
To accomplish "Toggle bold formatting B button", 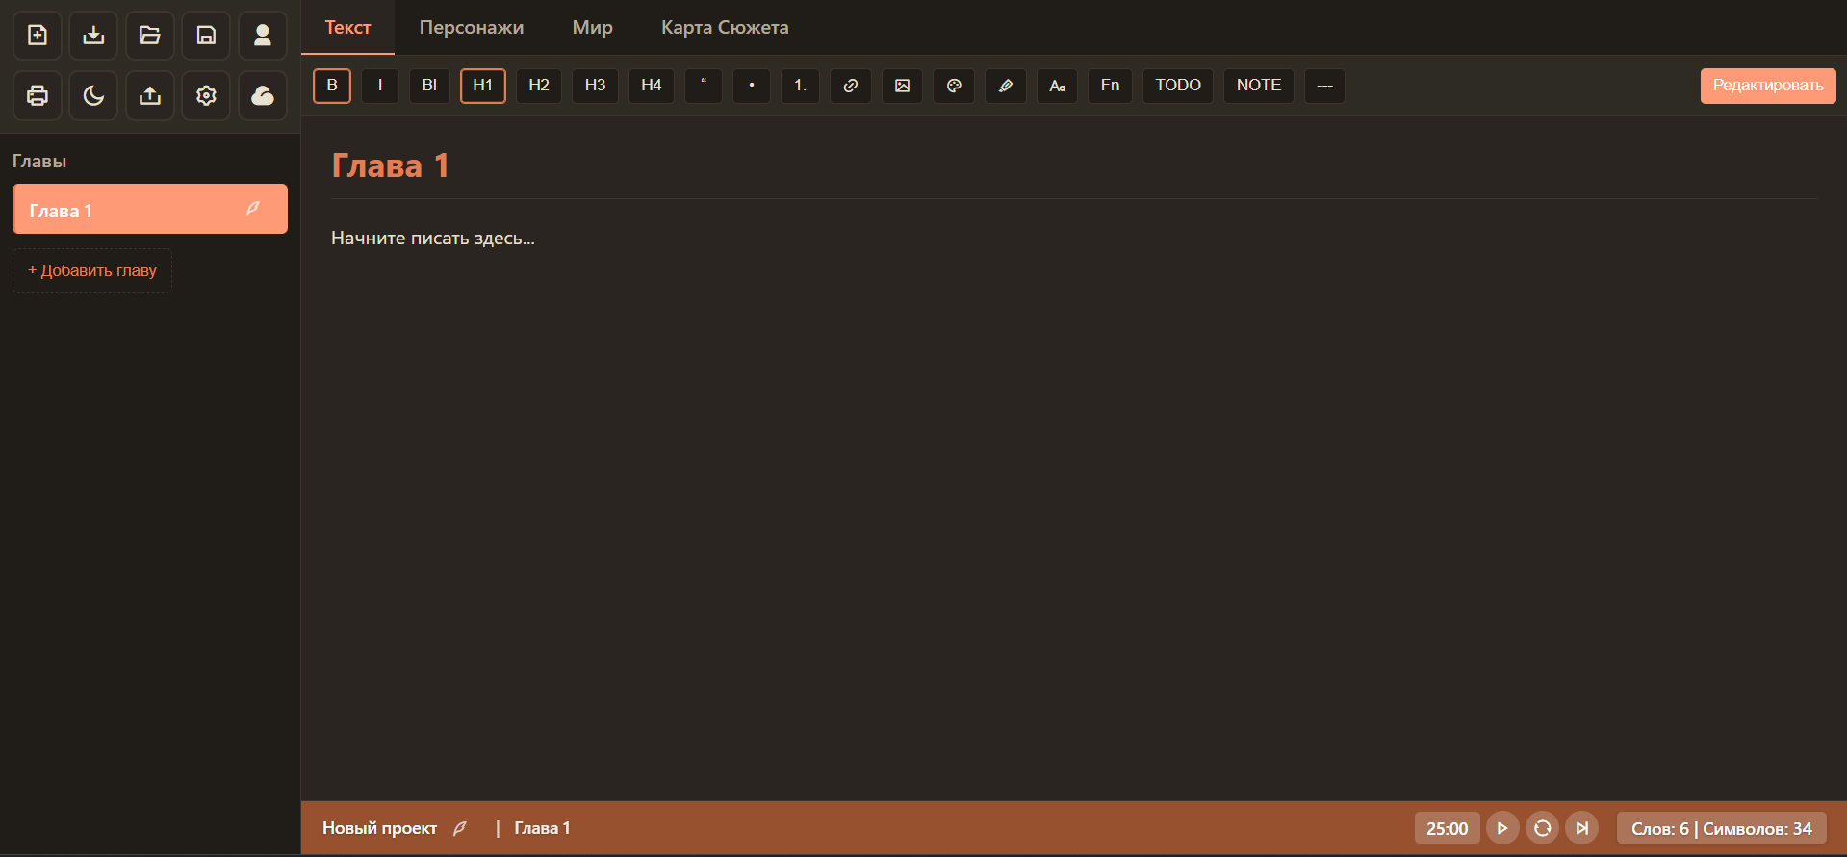I will click(332, 86).
